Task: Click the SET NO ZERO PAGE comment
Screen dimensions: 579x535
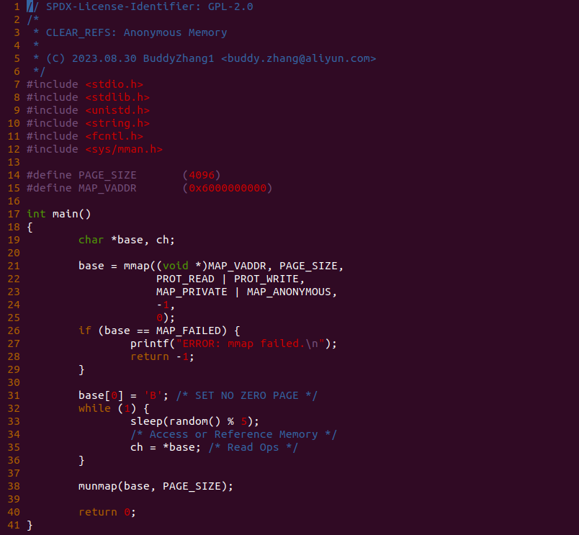Action: [x=247, y=395]
